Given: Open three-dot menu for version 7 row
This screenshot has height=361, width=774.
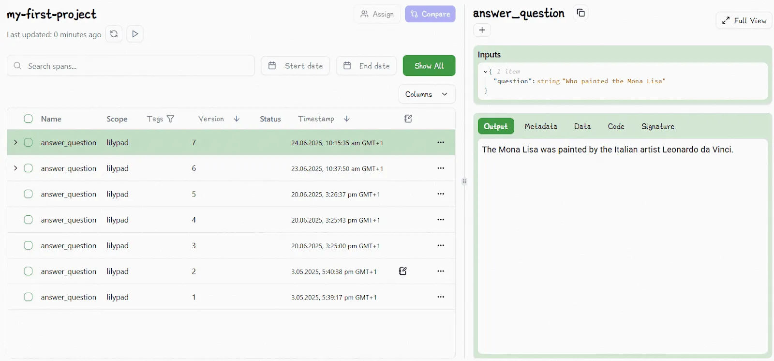Looking at the screenshot, I should [440, 142].
